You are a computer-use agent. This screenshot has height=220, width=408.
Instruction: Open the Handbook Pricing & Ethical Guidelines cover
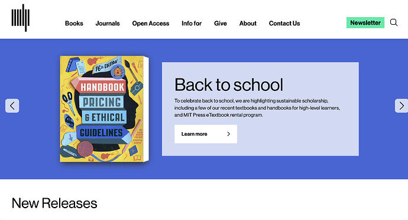coord(104,109)
